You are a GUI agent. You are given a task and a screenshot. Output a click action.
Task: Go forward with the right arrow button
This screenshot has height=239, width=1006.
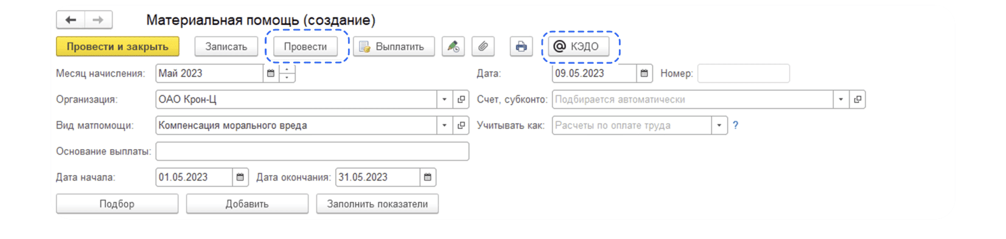[x=99, y=20]
